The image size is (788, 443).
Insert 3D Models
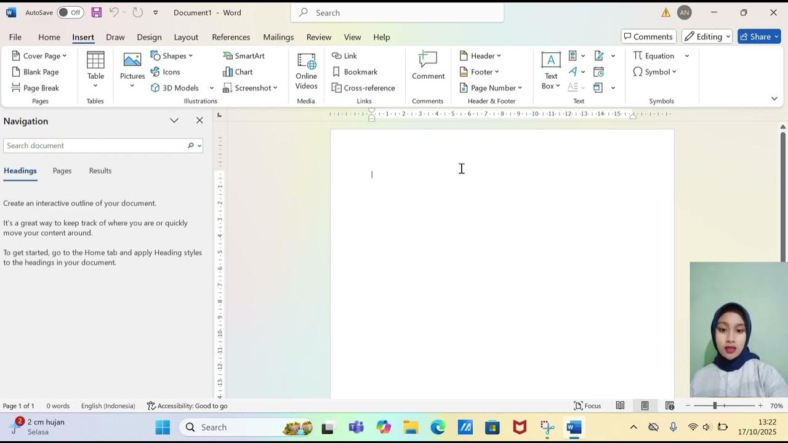point(175,88)
